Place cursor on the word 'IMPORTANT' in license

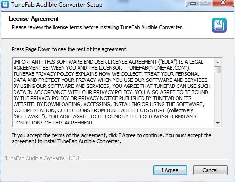pos(27,62)
